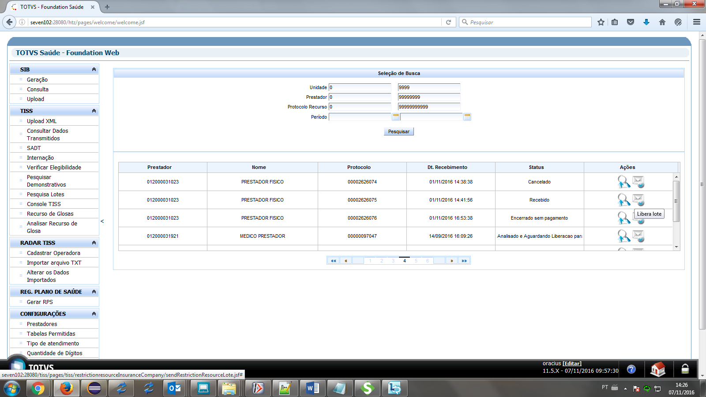Go to home via the red house icon

[x=658, y=369]
